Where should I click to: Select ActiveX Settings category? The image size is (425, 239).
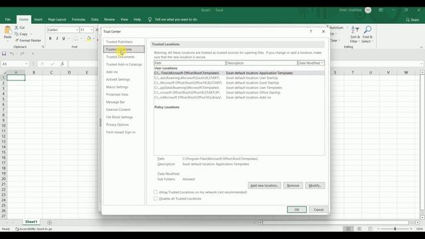click(118, 80)
